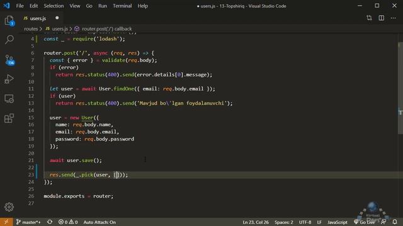
Task: Open the Remote Explorer view
Action: coord(9,99)
